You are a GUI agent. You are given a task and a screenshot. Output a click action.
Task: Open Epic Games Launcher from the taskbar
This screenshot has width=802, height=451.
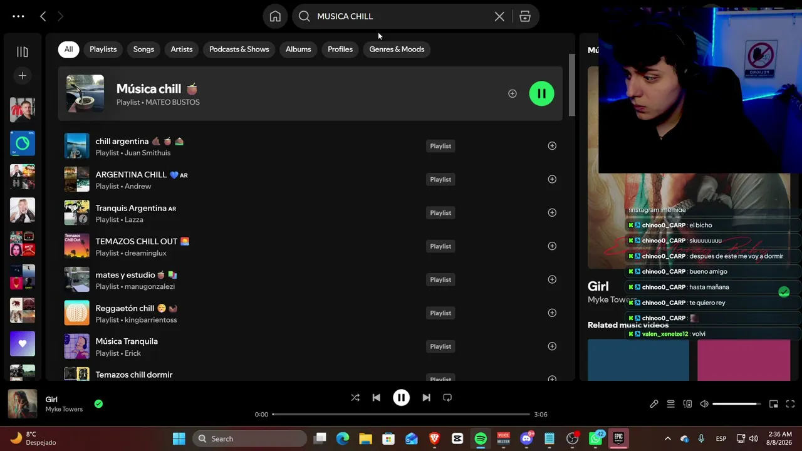(618, 438)
